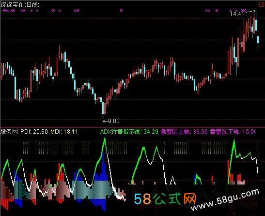Screen dimensions: 265x216
Task: Click the ADX行情指示线: 34.29 label
Action: 129,132
